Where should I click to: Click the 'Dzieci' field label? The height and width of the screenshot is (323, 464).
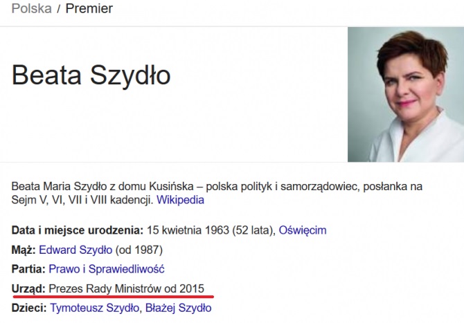coord(29,307)
